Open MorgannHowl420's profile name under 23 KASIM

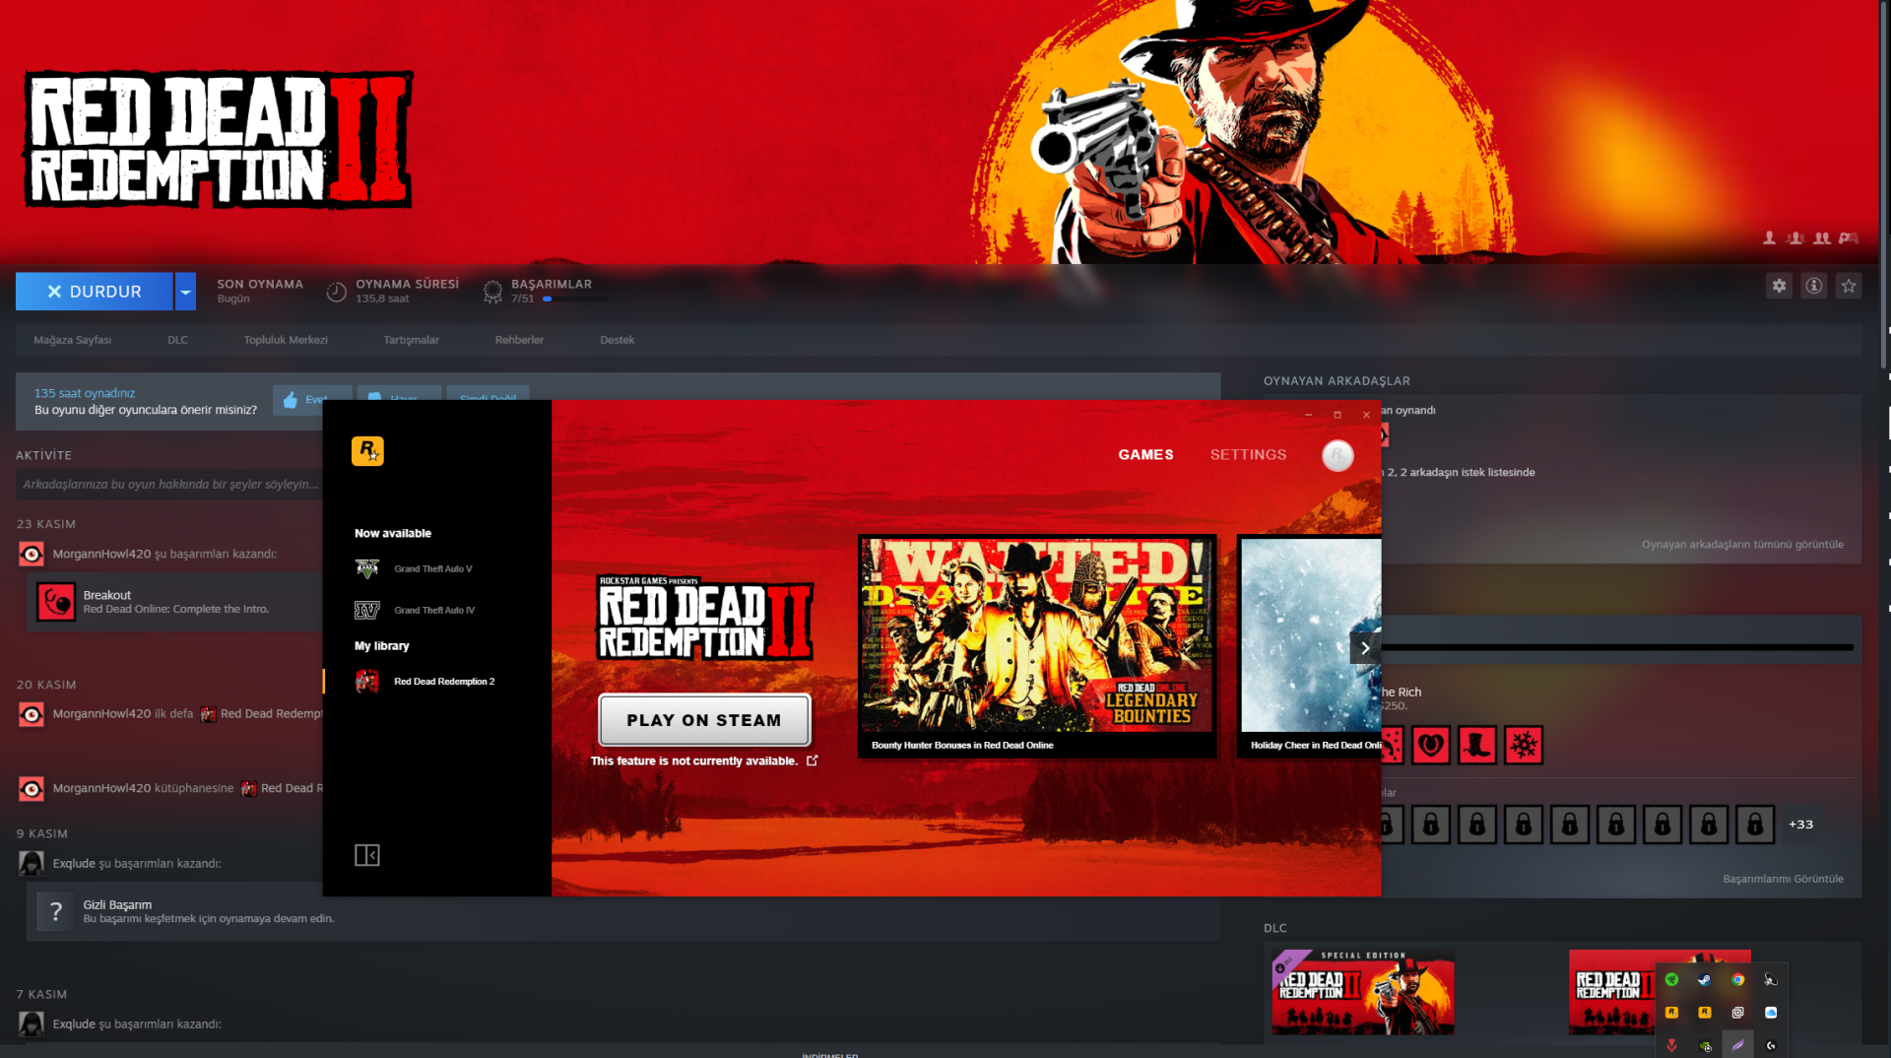tap(102, 555)
